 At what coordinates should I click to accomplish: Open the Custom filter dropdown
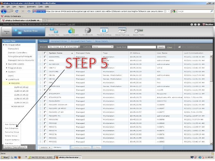[x=103, y=47]
